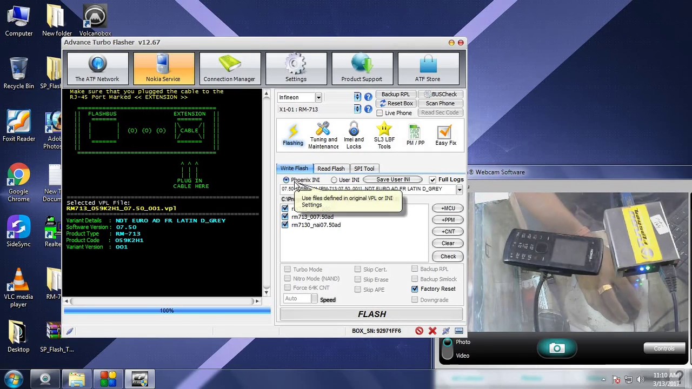Switch to the SPI Tool tab
The height and width of the screenshot is (389, 692).
point(364,169)
